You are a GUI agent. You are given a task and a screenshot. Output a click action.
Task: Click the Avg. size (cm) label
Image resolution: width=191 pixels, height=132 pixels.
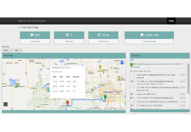[x=103, y=41]
